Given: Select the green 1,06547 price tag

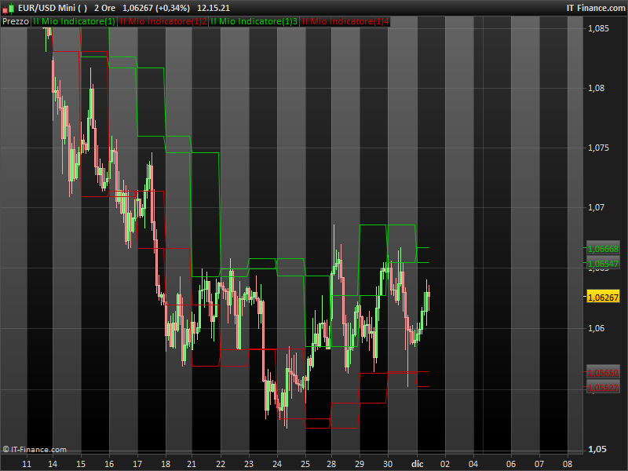Looking at the screenshot, I should (603, 264).
